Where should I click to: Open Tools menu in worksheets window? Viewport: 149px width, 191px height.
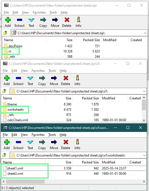click(52, 135)
